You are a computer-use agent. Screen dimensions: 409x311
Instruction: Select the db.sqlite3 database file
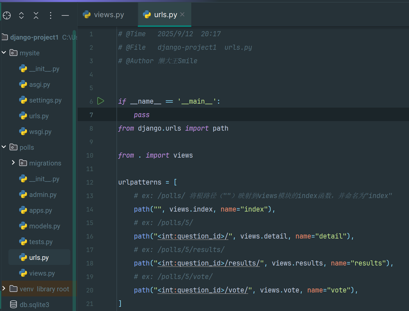coord(34,305)
